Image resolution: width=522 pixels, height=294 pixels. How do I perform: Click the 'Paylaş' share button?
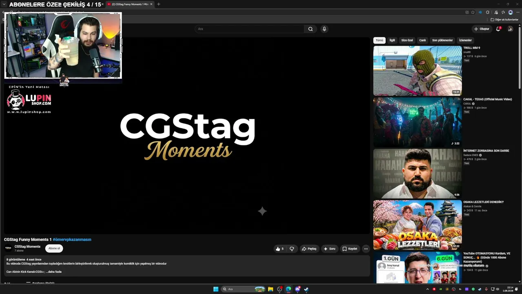point(309,249)
